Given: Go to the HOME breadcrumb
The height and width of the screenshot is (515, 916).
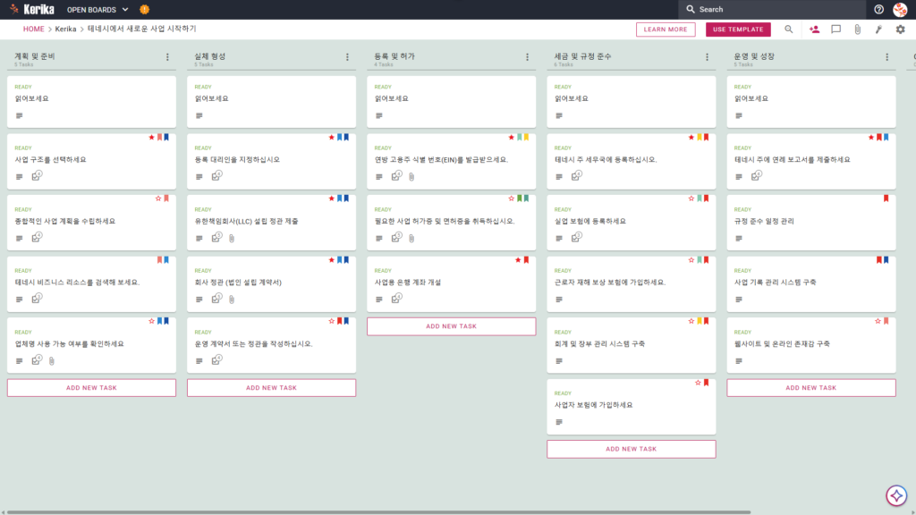Looking at the screenshot, I should 34,29.
